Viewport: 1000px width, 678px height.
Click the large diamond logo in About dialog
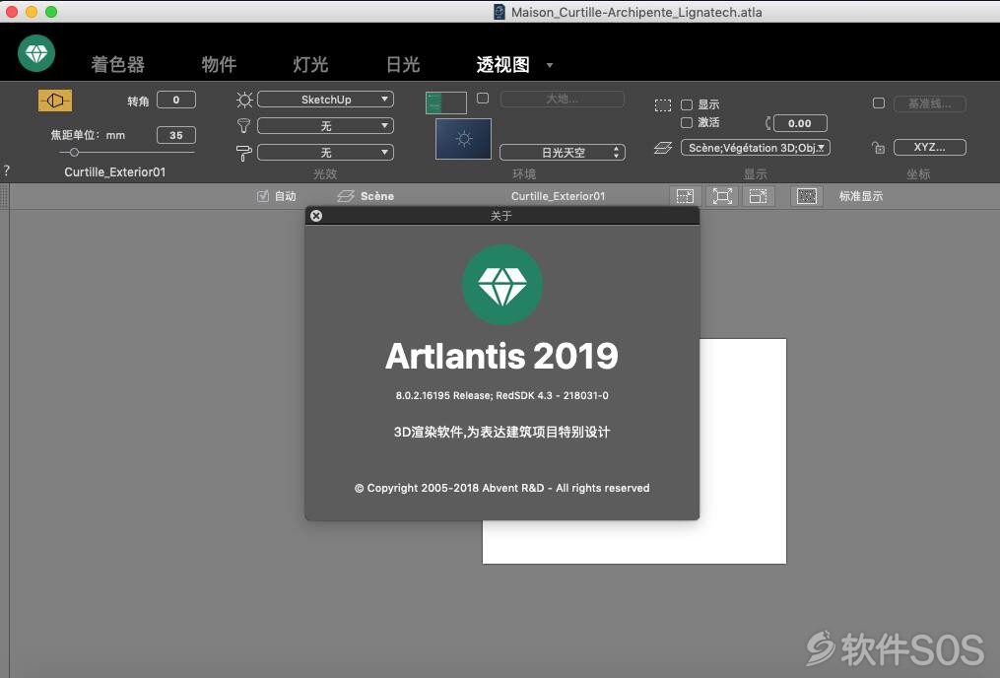501,285
